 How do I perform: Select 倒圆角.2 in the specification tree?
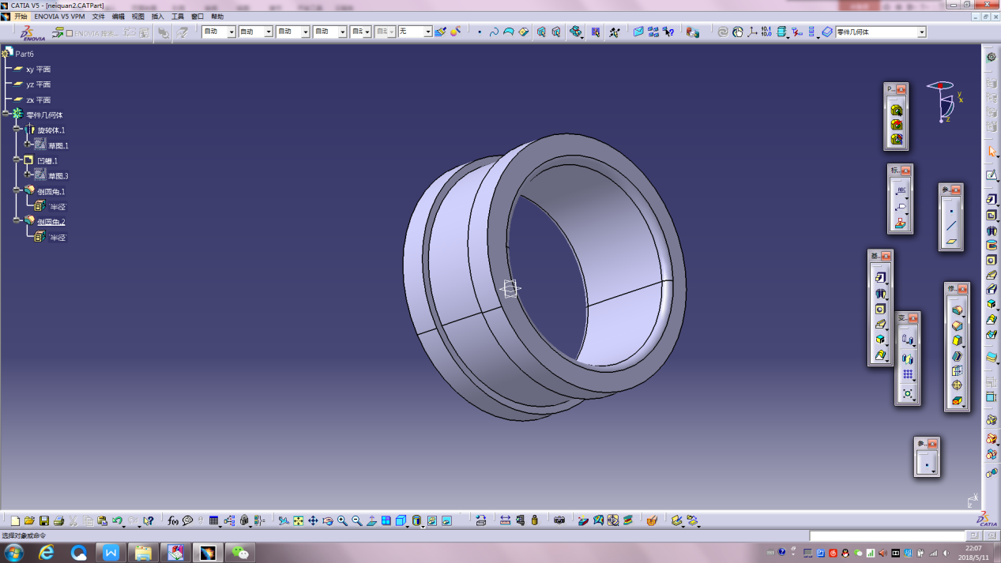(x=51, y=222)
